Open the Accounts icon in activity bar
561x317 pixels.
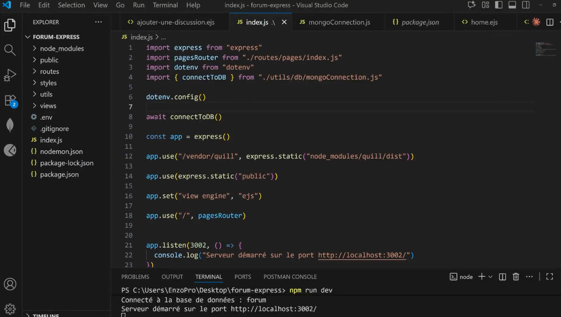coord(10,284)
